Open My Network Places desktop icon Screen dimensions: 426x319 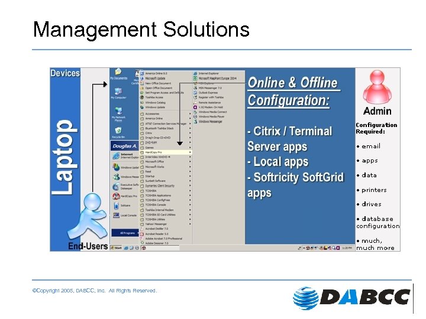click(118, 114)
